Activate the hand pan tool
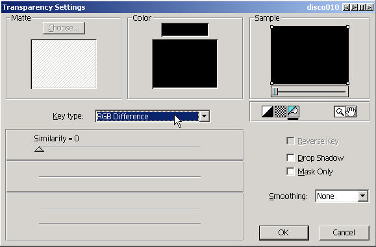Viewport: 376px width, 247px height. coord(351,112)
